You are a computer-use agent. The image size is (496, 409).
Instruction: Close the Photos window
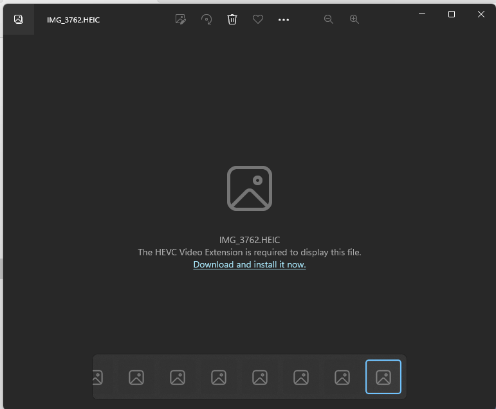(481, 14)
